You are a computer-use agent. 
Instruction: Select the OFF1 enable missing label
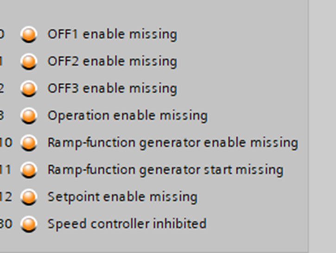[x=112, y=34]
